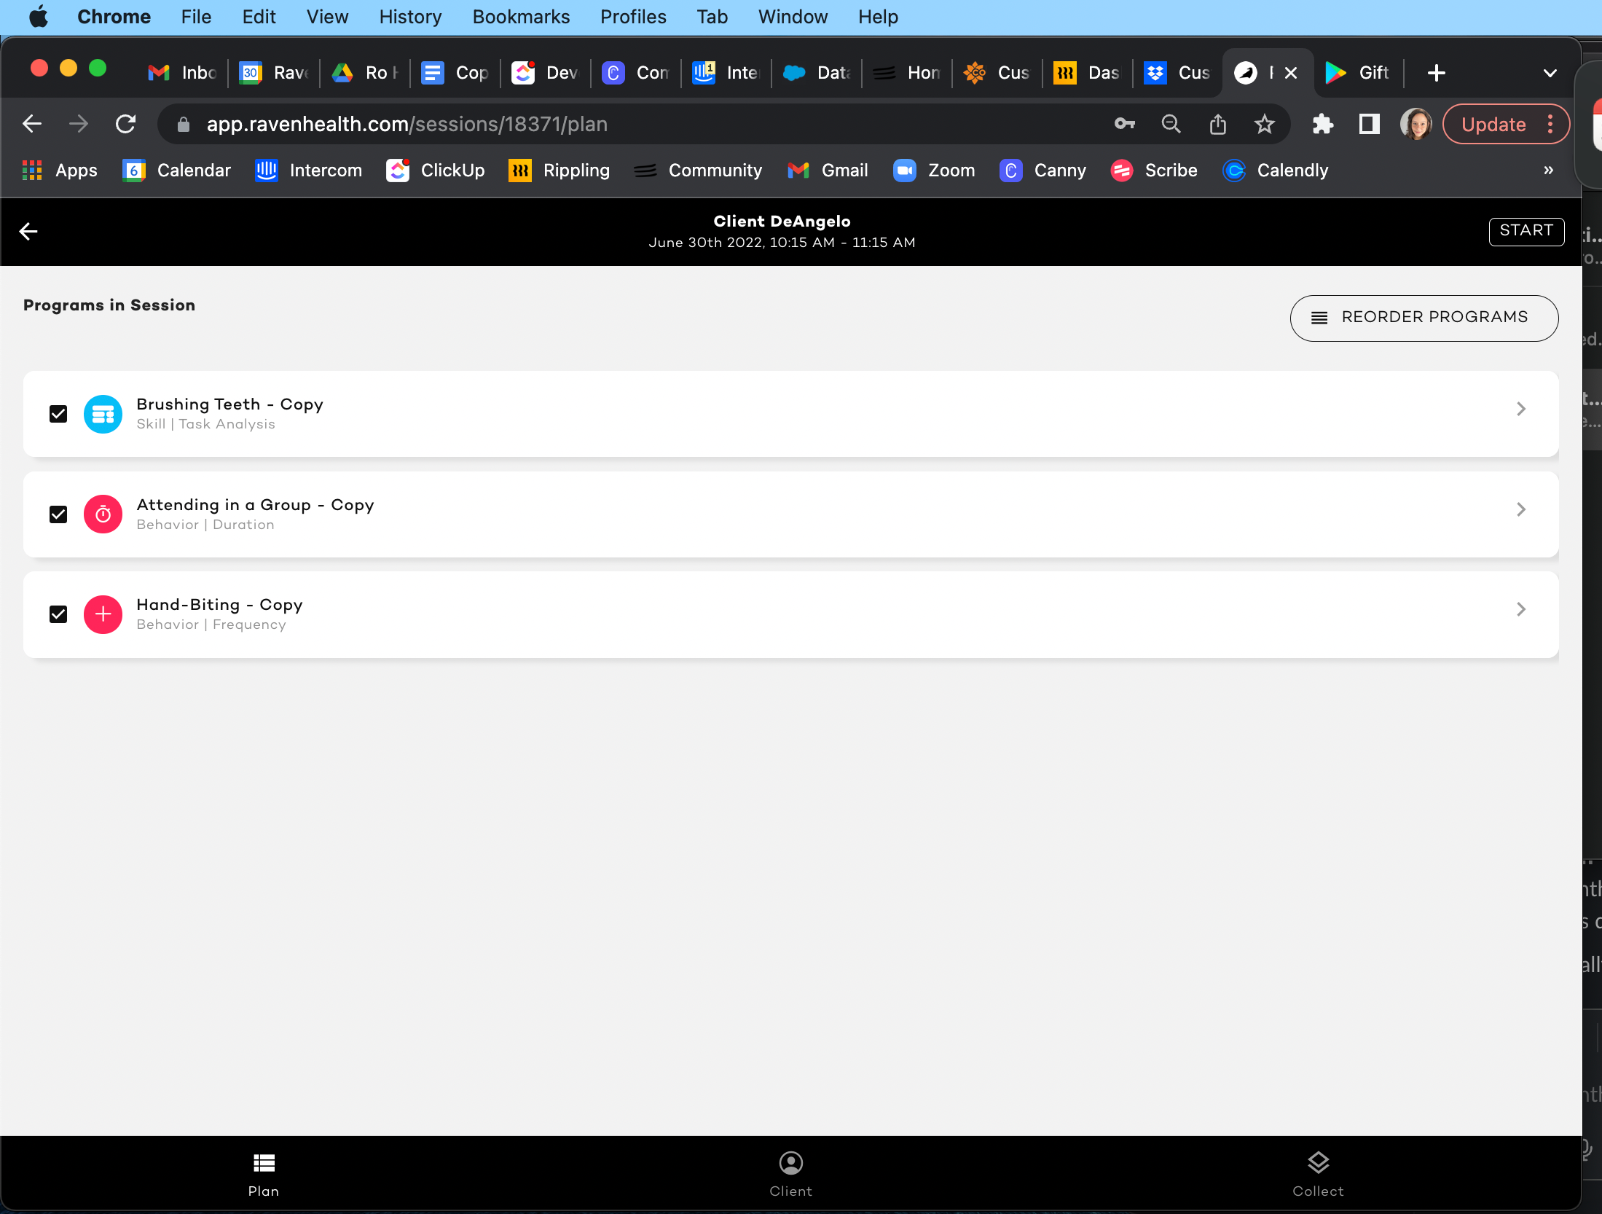Click the back arrow in session header
The height and width of the screenshot is (1214, 1602).
pos(28,232)
